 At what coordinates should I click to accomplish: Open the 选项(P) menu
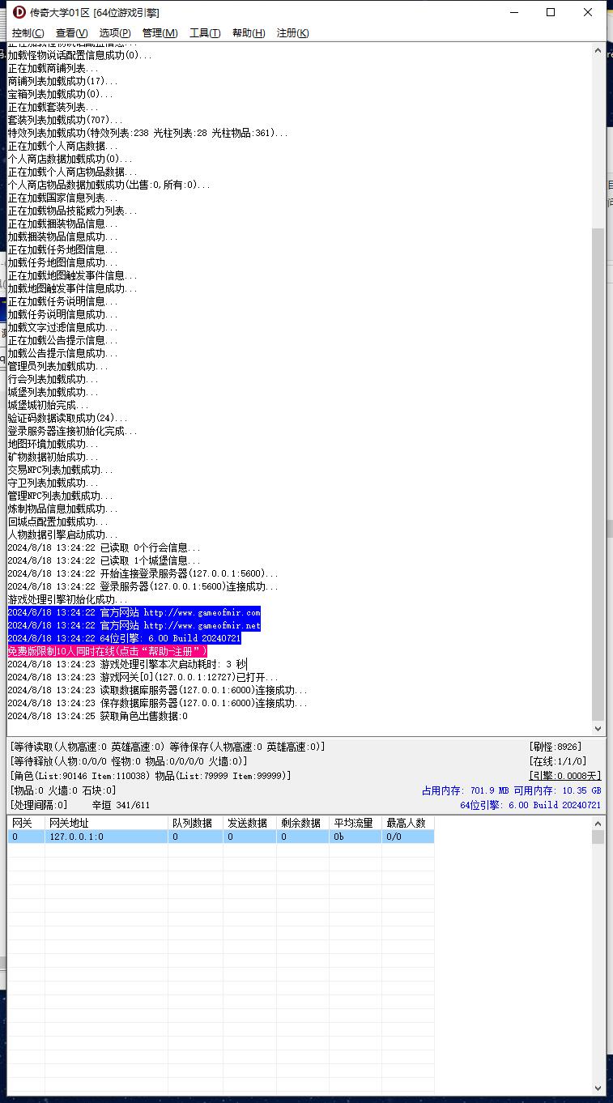coord(114,32)
